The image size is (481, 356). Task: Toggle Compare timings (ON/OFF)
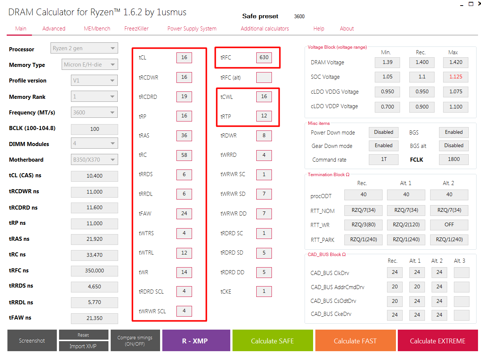135,340
